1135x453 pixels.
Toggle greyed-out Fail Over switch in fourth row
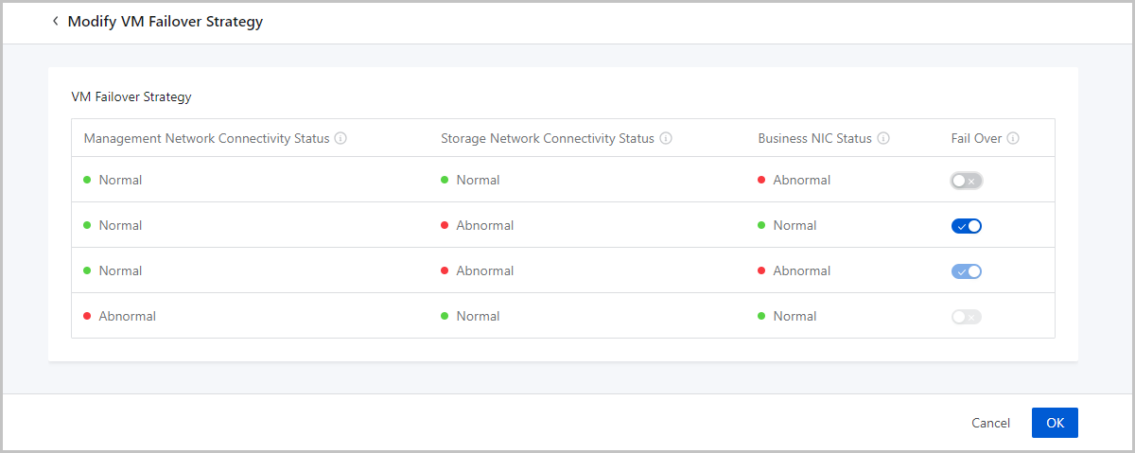click(967, 317)
